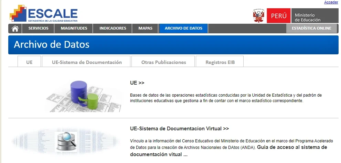This screenshot has width=341, height=163.
Task: Click the Peru coat of arms emblem
Action: tap(258, 15)
